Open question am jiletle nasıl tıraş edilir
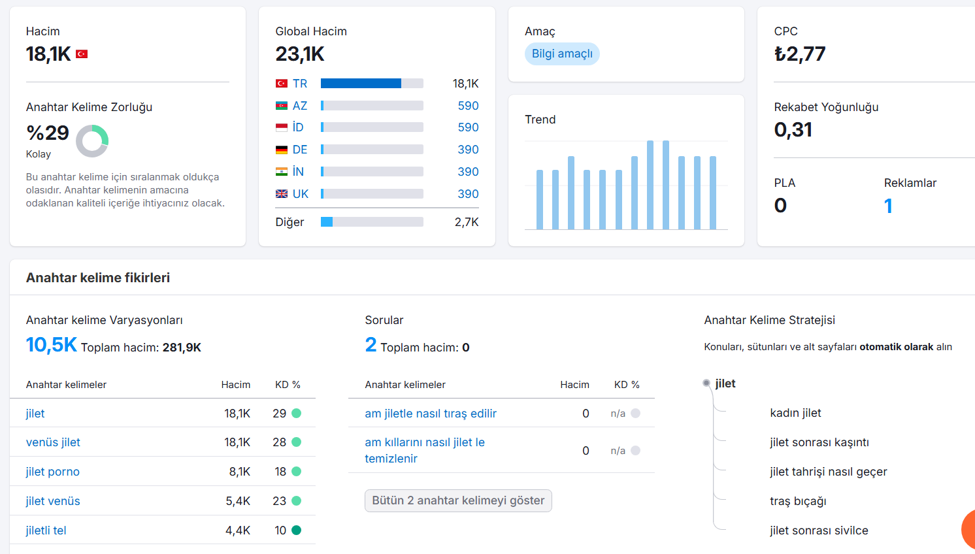This screenshot has height=554, width=975. coord(431,414)
